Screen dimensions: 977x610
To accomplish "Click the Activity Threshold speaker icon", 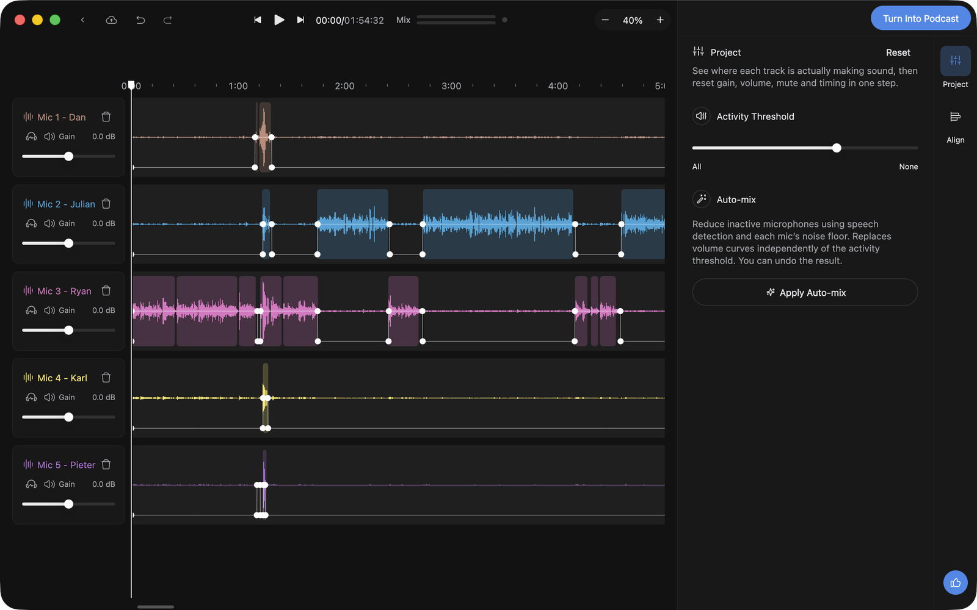I will (x=701, y=116).
